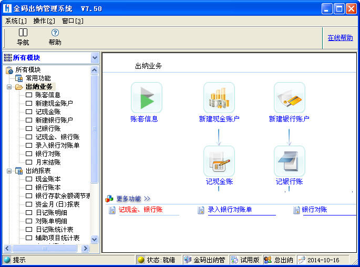Expand 更多功能 >> section
Image resolution: width=360 pixels, height=267 pixels.
coord(133,199)
